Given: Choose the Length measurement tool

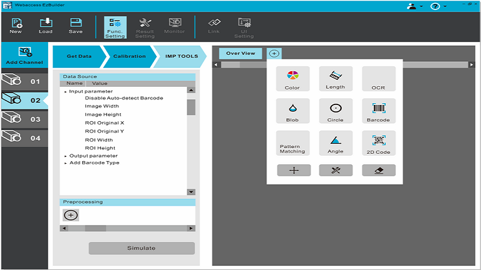Looking at the screenshot, I should coord(336,79).
